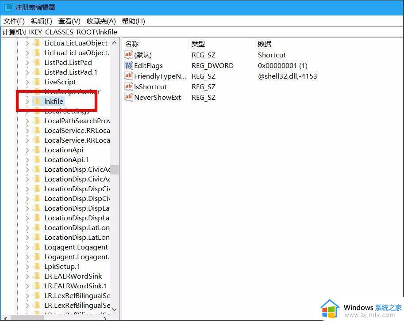Click the registry path address bar
The width and height of the screenshot is (404, 321).
(202, 32)
